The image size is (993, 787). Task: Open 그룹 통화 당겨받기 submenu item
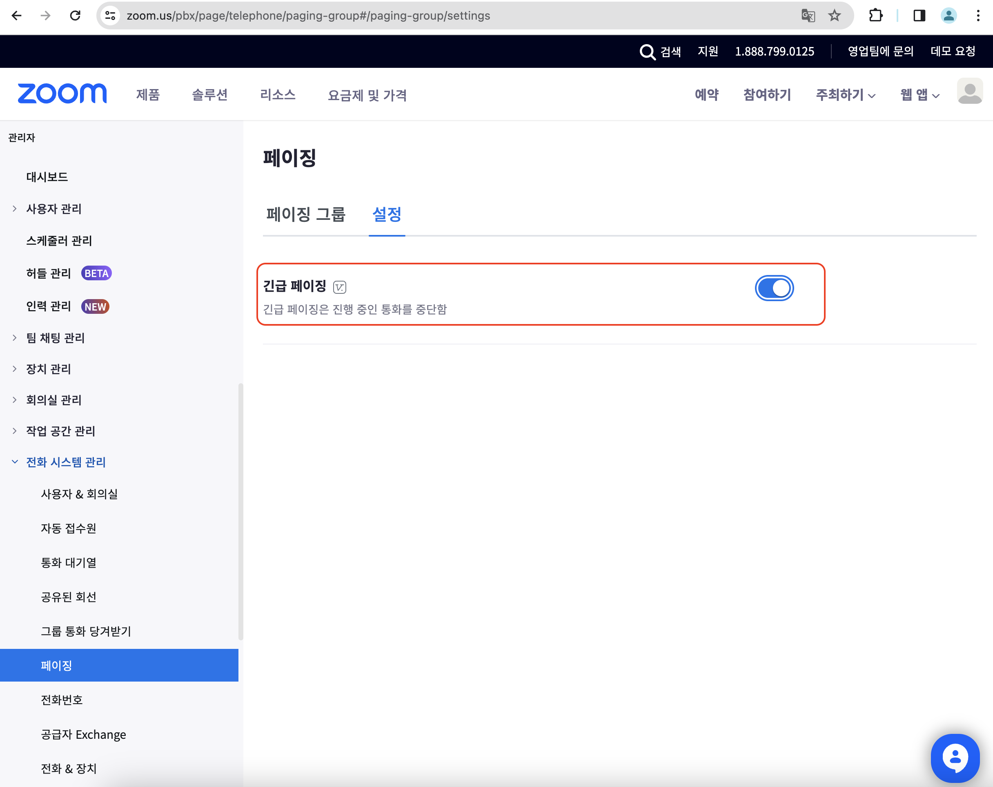(x=86, y=631)
